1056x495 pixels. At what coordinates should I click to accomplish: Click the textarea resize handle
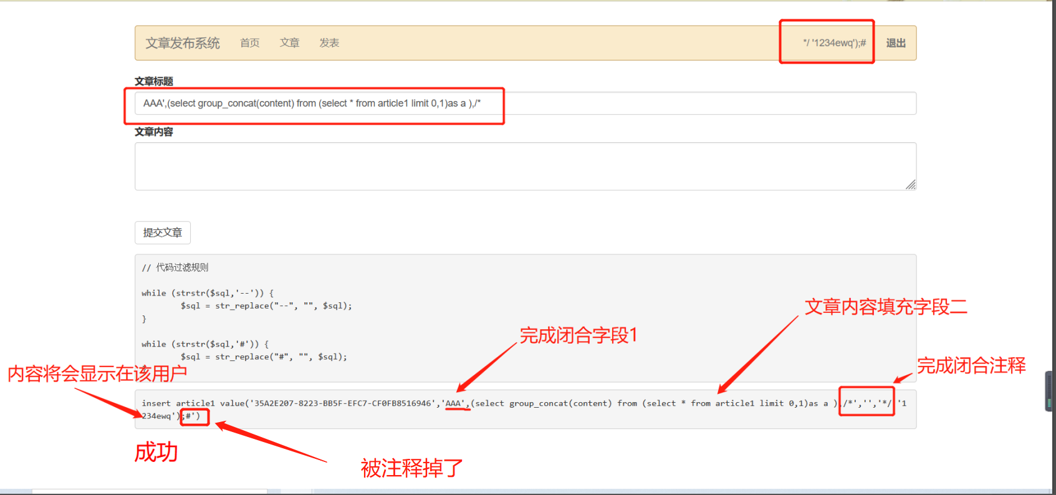[x=911, y=185]
